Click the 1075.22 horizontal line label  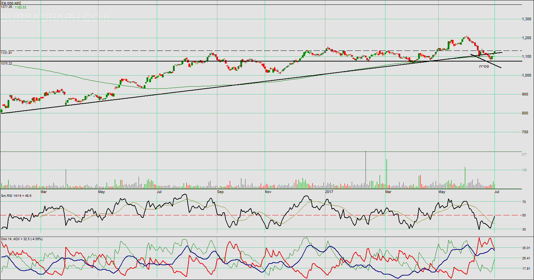coord(7,64)
